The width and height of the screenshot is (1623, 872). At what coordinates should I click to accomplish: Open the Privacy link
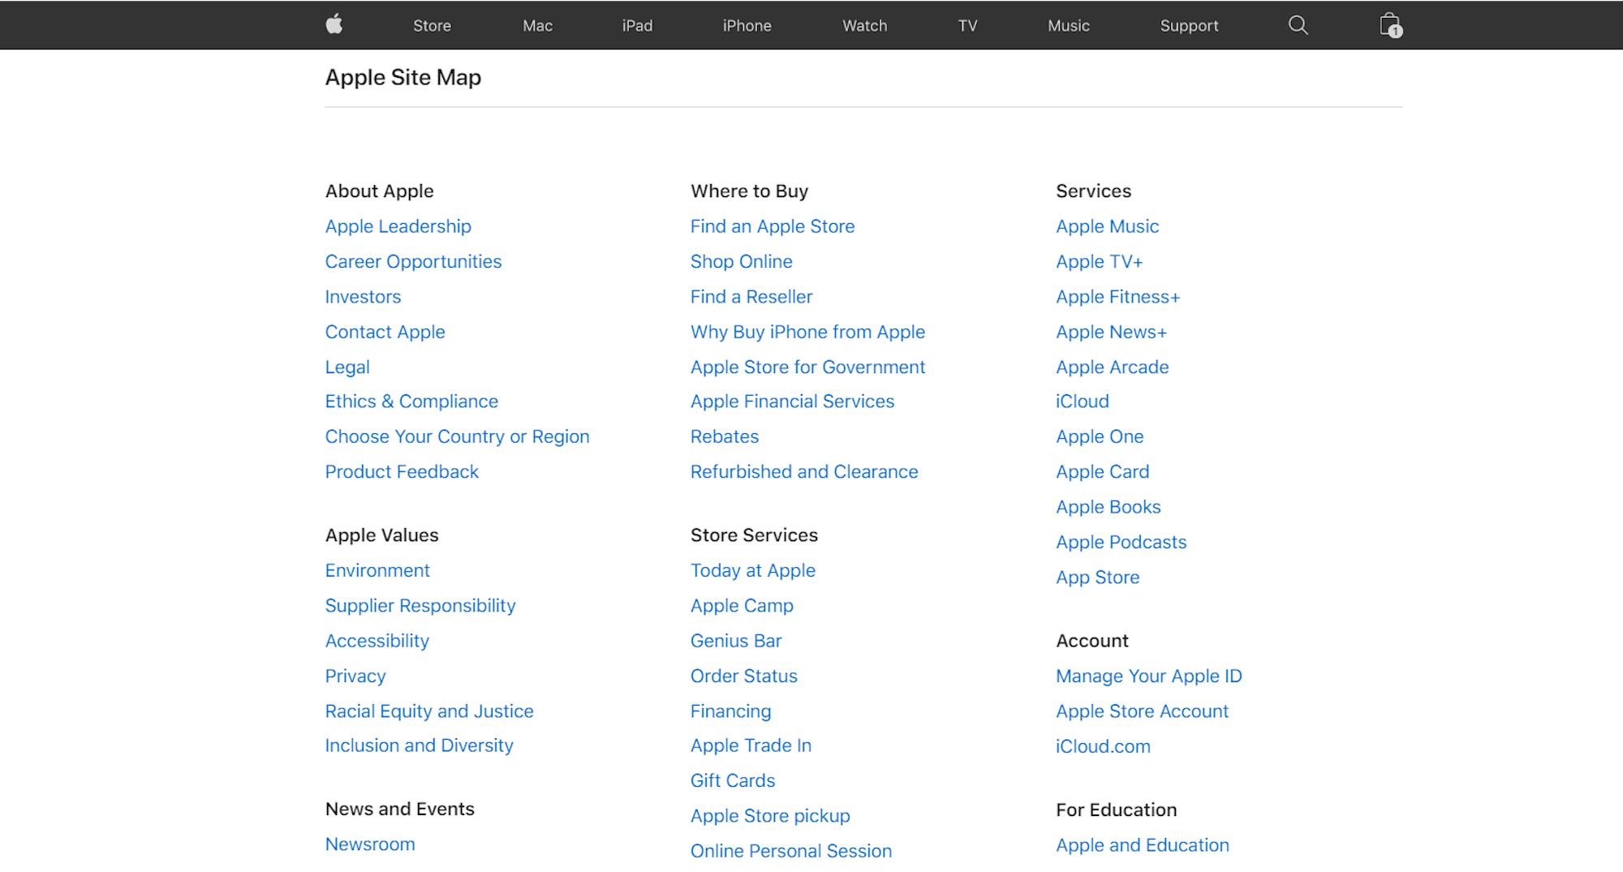coord(355,676)
